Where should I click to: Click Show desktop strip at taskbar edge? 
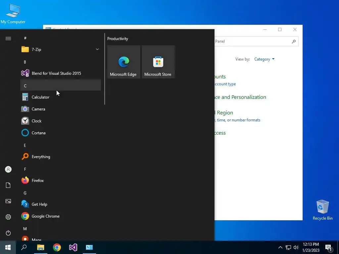click(338, 247)
